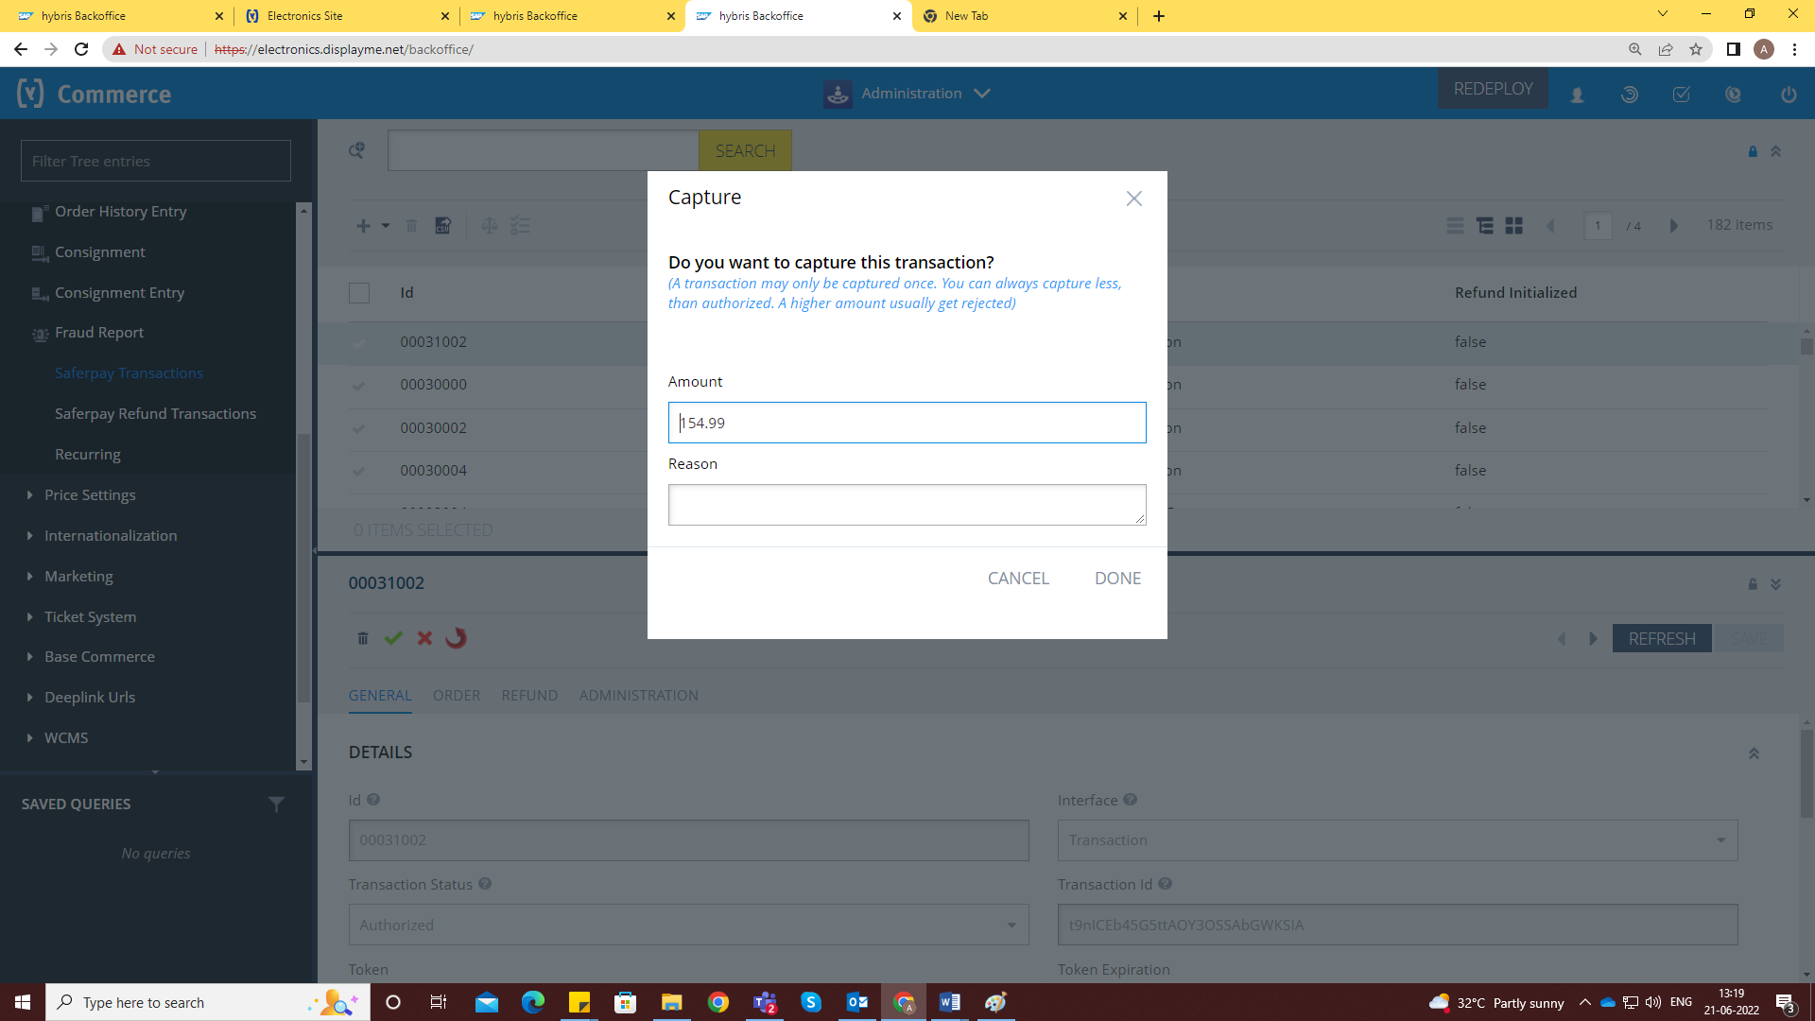Viewport: 1815px width, 1021px height.
Task: Expand the Price Settings tree node
Action: coord(30,495)
